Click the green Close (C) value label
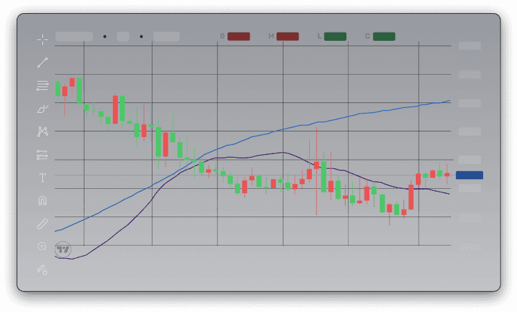Image resolution: width=517 pixels, height=312 pixels. 384,37
